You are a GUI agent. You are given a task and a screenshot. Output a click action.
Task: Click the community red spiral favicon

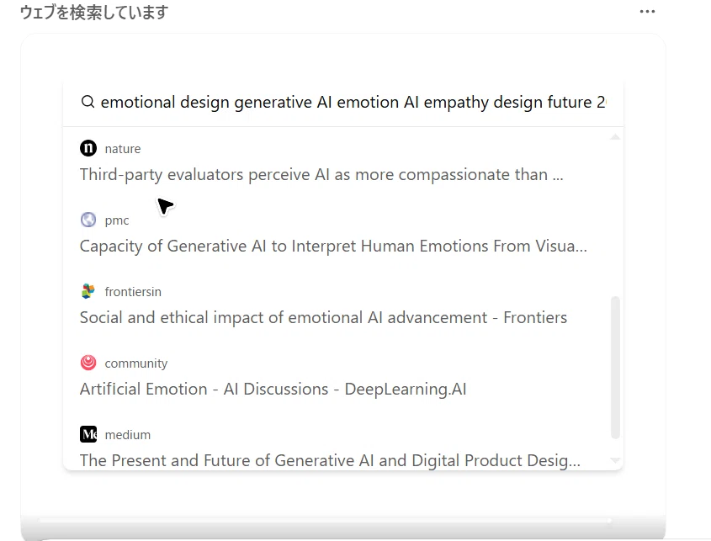click(x=88, y=363)
